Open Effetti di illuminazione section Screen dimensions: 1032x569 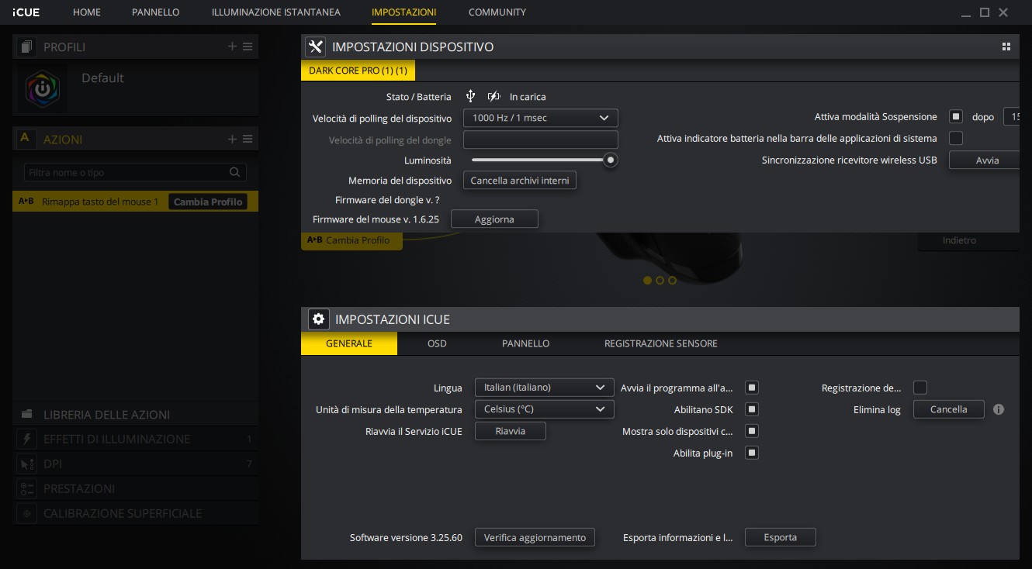pos(135,439)
